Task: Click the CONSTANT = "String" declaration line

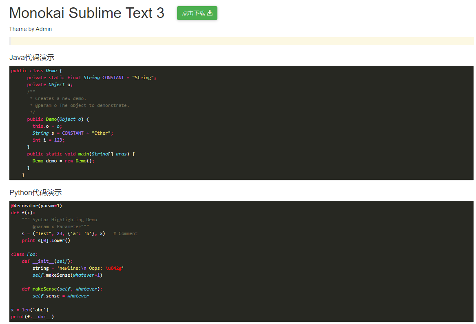Action: pyautogui.click(x=91, y=78)
